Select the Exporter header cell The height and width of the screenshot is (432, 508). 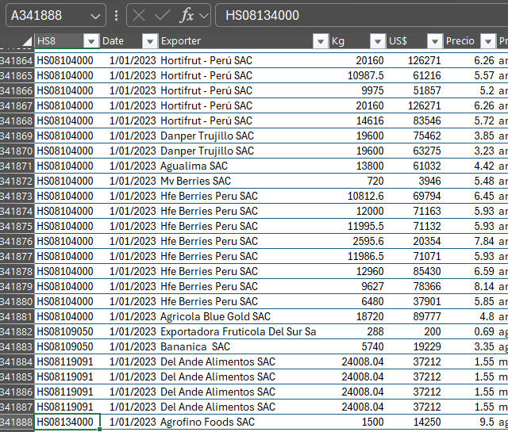point(244,41)
